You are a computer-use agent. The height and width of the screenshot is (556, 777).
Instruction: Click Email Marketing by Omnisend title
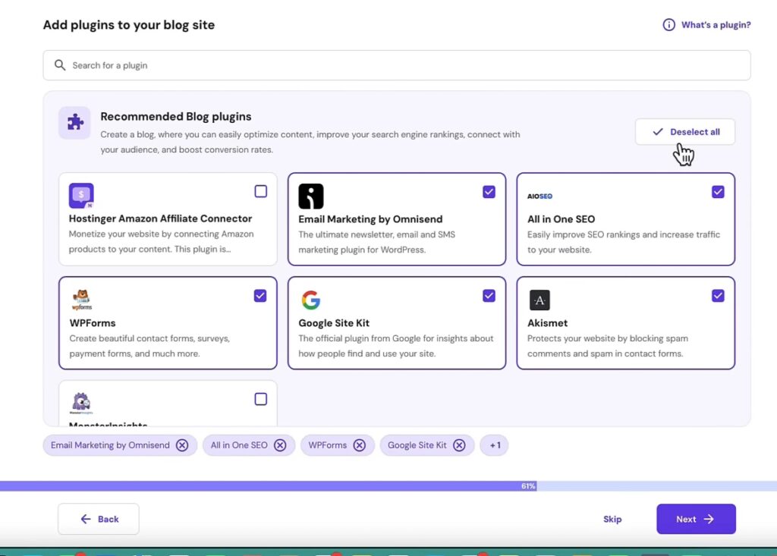(x=370, y=219)
